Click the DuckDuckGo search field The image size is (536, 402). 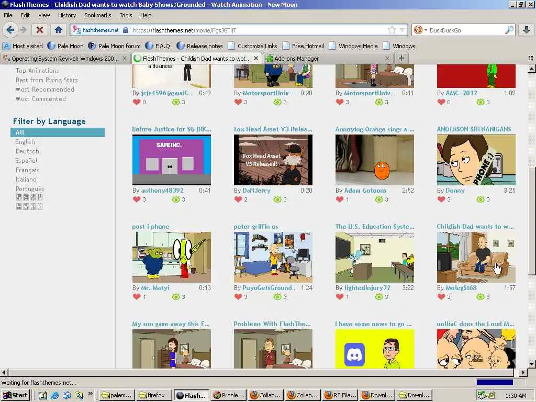click(x=466, y=30)
